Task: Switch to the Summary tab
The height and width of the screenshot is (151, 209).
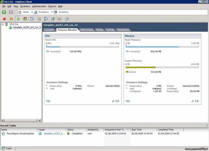Action: pos(49,30)
